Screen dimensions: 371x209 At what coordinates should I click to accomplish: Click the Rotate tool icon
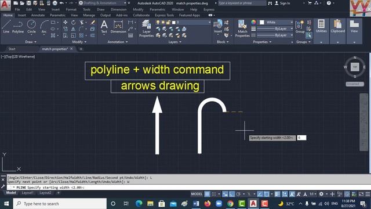[74, 23]
